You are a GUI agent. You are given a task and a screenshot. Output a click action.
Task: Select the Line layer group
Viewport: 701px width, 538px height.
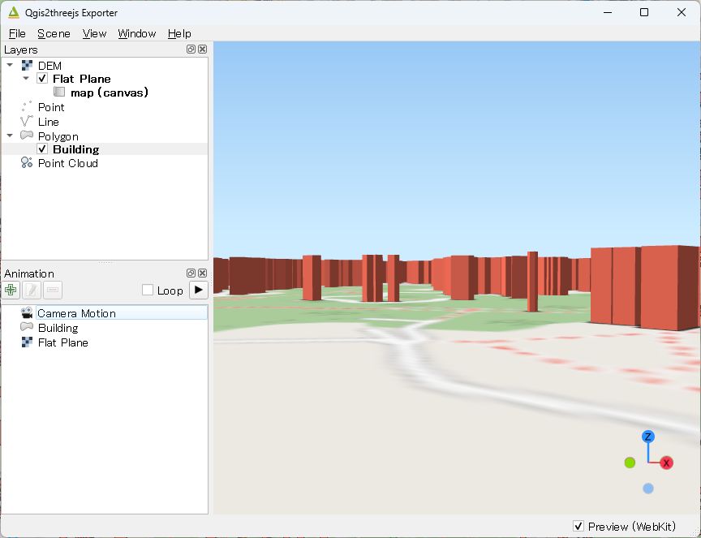(x=49, y=122)
